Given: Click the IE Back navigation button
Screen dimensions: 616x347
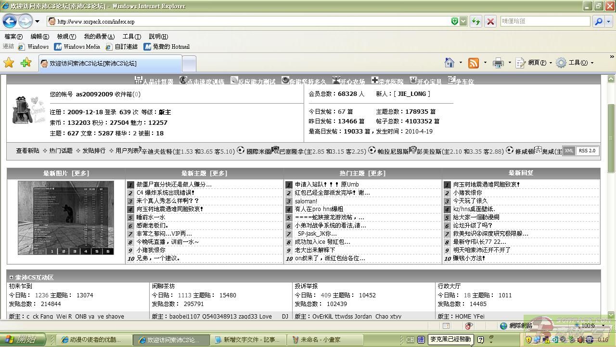Looking at the screenshot, I should tap(10, 21).
